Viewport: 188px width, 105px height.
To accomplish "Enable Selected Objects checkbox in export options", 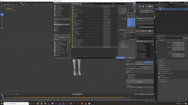I will click(135, 15).
